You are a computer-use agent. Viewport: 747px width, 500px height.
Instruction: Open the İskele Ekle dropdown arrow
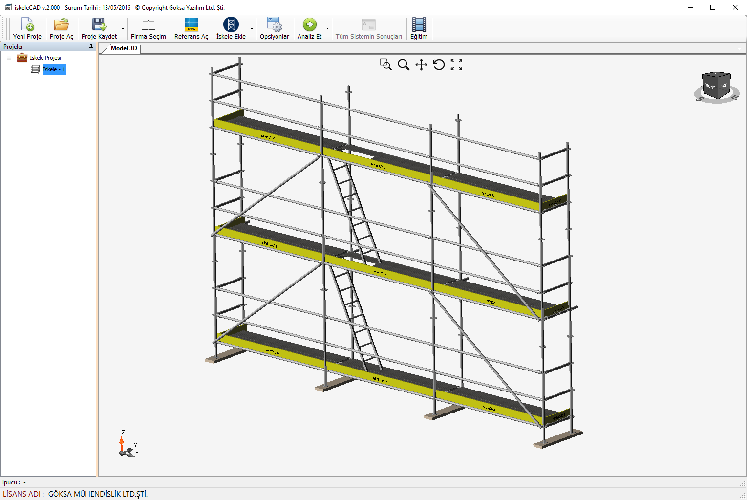252,29
